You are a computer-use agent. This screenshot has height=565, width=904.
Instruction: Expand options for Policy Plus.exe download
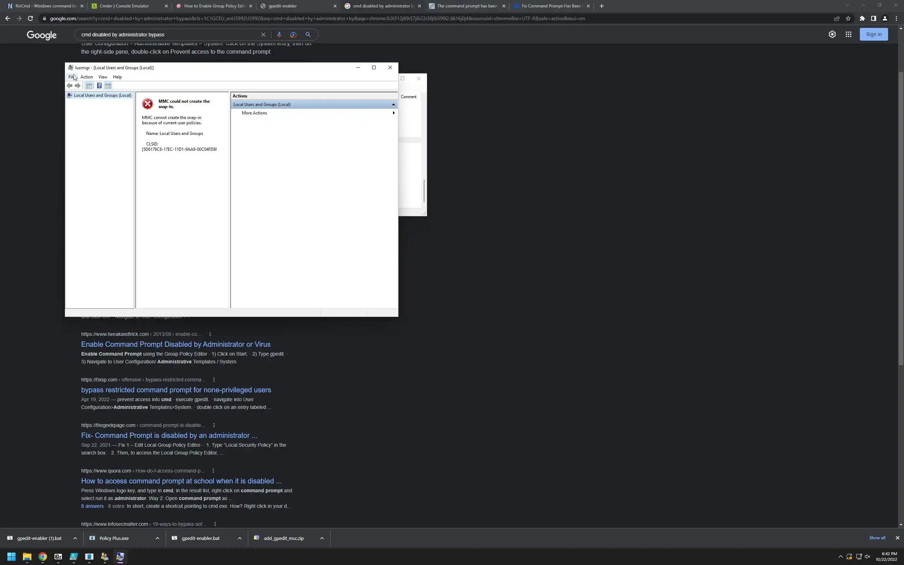coord(157,538)
